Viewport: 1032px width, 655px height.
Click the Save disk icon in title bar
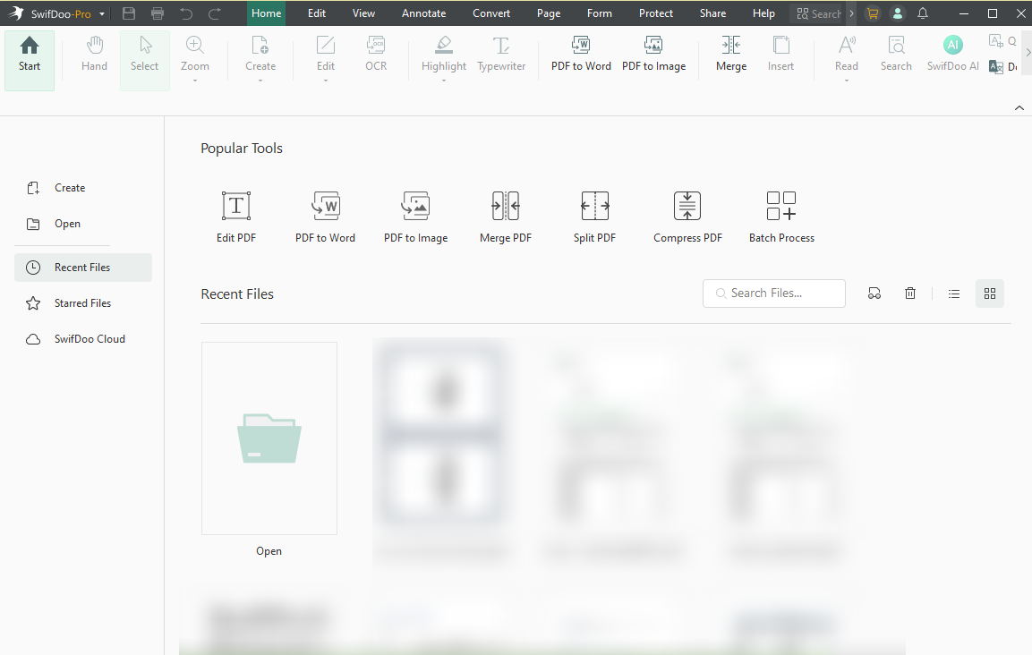point(129,13)
